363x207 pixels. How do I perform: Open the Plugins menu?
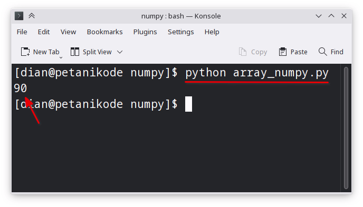click(145, 32)
